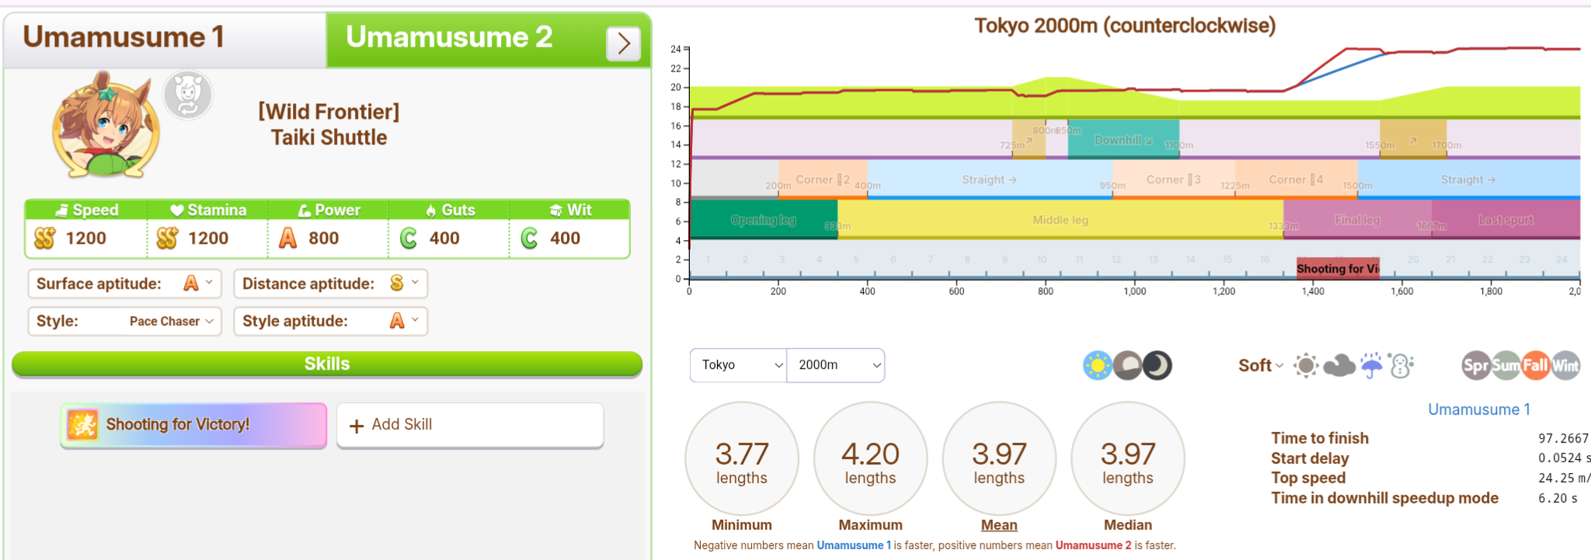Click the SS rank badge under Stamina
This screenshot has height=560, width=1591.
pyautogui.click(x=168, y=238)
